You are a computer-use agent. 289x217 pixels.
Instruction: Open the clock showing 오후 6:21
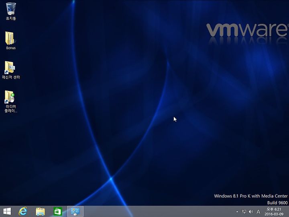pyautogui.click(x=274, y=209)
